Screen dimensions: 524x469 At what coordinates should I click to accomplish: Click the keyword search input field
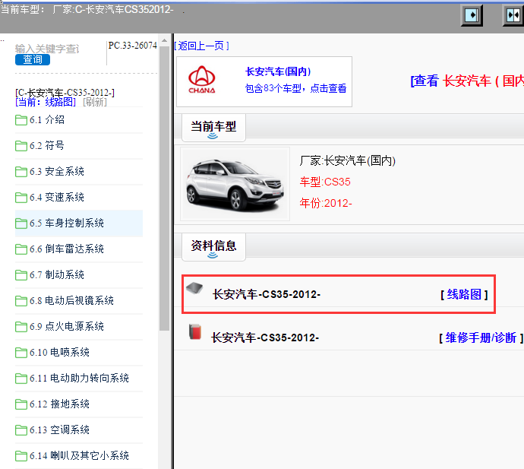point(48,49)
